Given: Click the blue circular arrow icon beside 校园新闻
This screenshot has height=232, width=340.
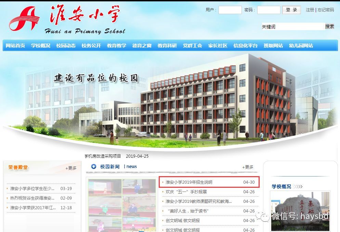Looking at the screenshot, I should coord(93,167).
